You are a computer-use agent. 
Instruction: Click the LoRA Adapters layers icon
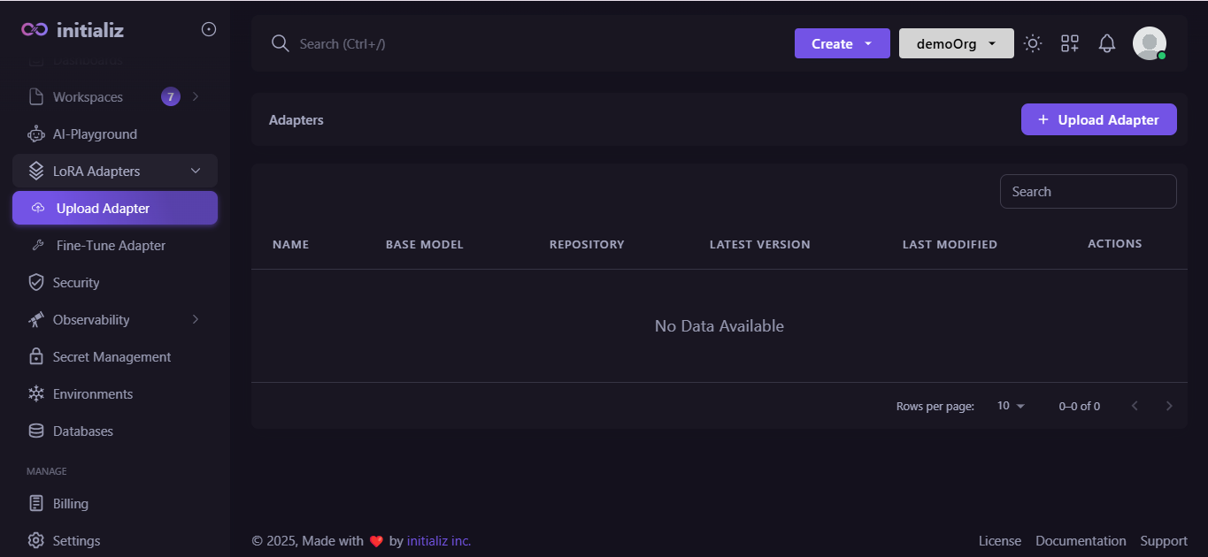point(36,172)
